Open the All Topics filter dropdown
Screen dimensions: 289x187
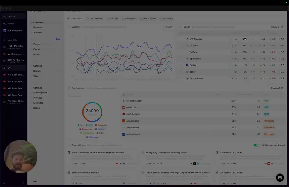pyautogui.click(x=167, y=18)
